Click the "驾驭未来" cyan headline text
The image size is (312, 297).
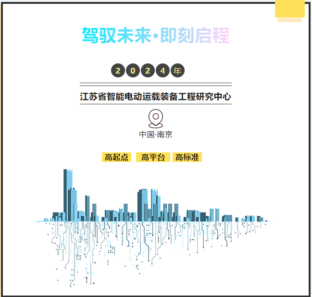[x=116, y=36]
